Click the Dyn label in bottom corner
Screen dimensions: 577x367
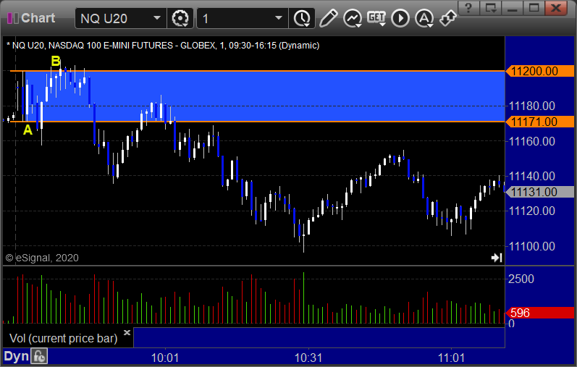pos(16,356)
